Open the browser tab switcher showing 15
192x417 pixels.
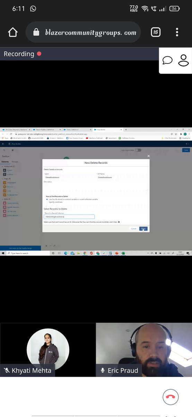(156, 32)
